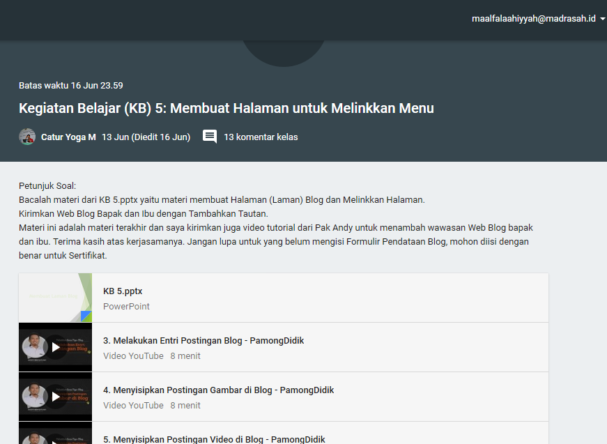Click the maalfalaahiyyah@madrasah.id account email
Screen dimensions: 607x444
pyautogui.click(x=533, y=19)
